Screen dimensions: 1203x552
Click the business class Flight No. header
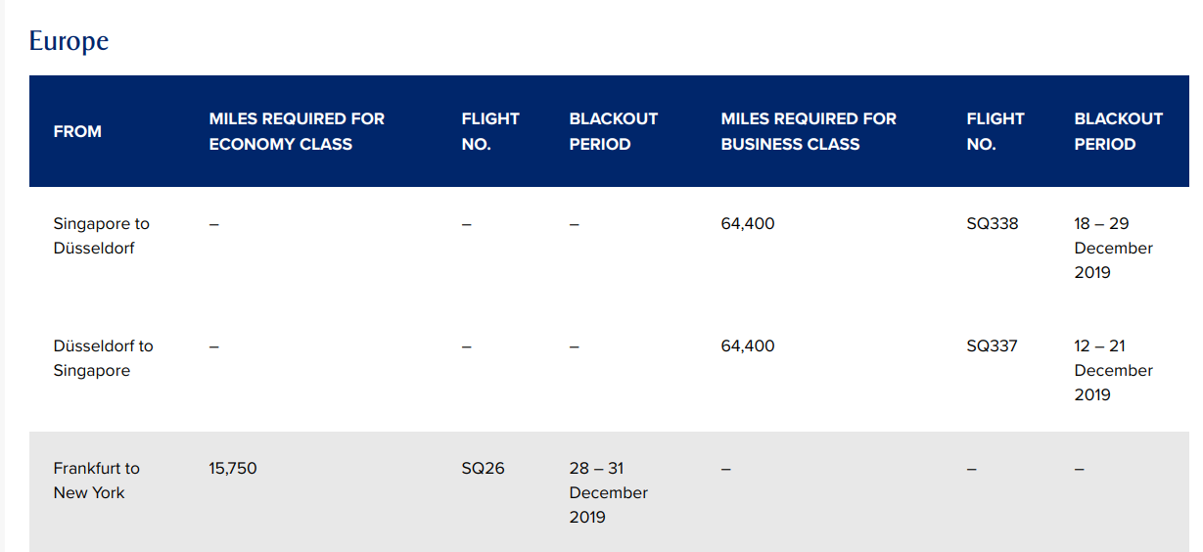(x=995, y=131)
